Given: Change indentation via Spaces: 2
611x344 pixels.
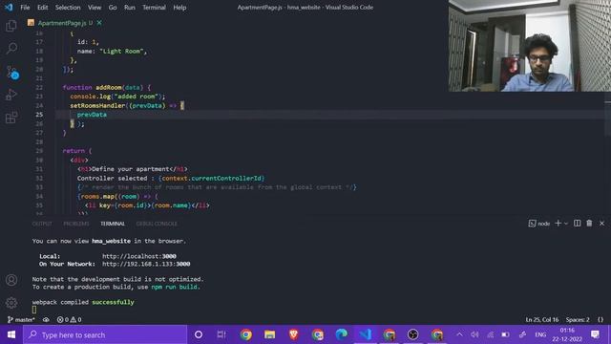Looking at the screenshot, I should 578,320.
